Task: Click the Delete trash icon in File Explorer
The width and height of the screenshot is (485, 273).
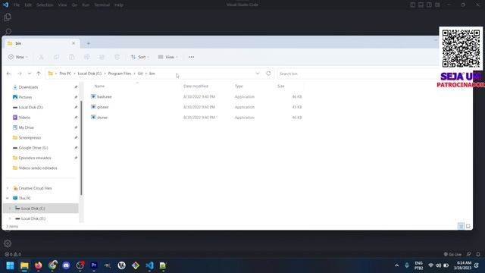Action: point(117,57)
